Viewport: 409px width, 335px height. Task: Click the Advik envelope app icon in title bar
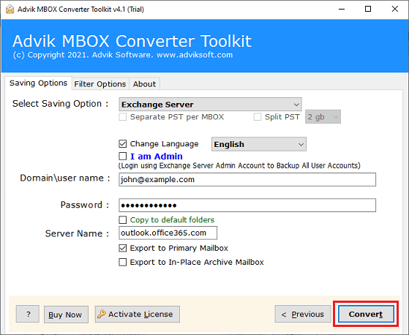[10, 9]
